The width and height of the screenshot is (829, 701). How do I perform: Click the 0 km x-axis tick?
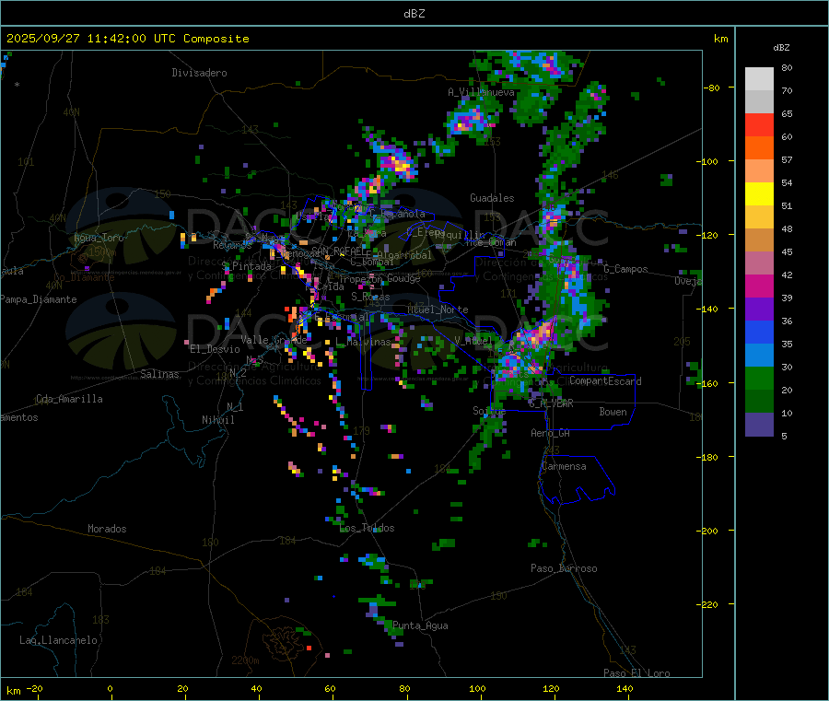pos(110,688)
